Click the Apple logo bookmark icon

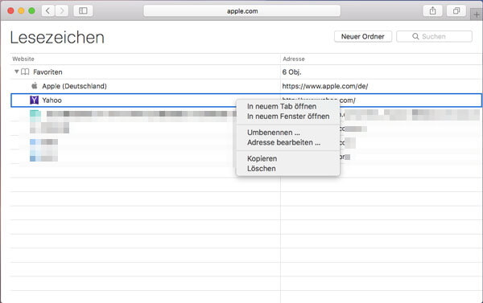35,85
